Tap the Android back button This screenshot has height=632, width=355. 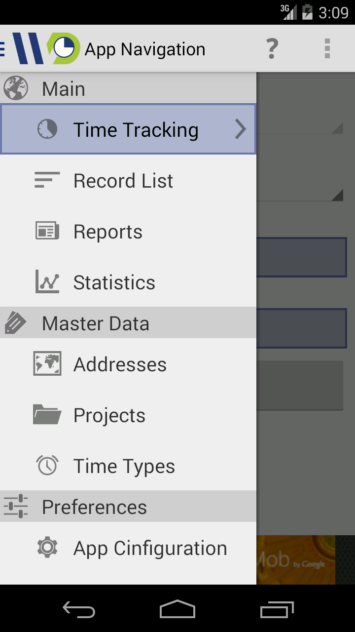[79, 609]
